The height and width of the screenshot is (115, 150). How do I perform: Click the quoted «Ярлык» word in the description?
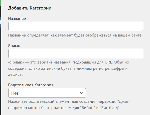point(16,62)
